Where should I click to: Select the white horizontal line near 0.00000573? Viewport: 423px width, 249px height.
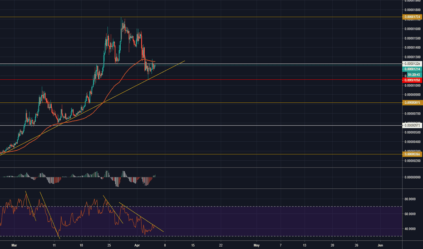pos(201,125)
